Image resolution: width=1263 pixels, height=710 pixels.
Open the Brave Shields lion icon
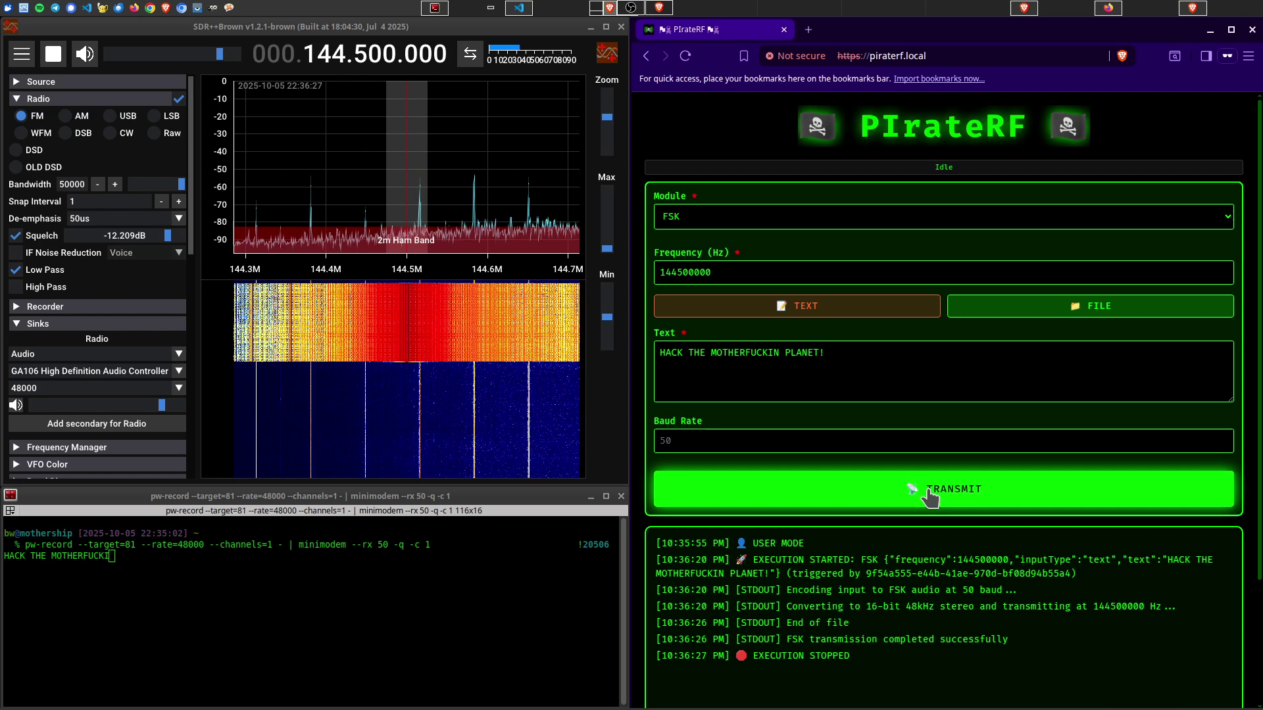point(1122,56)
